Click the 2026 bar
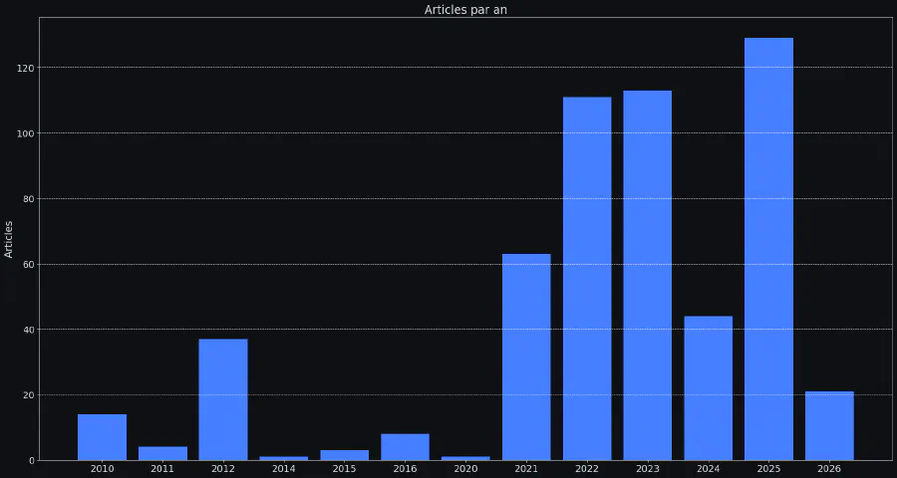897x478 pixels. (829, 426)
